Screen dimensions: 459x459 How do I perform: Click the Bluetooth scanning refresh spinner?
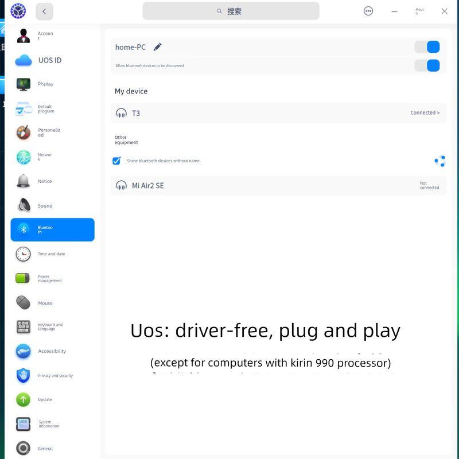[439, 161]
